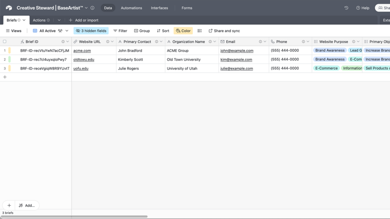Viewport: 390px width, 219px height.
Task: Open the Views sidebar
Action: coord(14,31)
